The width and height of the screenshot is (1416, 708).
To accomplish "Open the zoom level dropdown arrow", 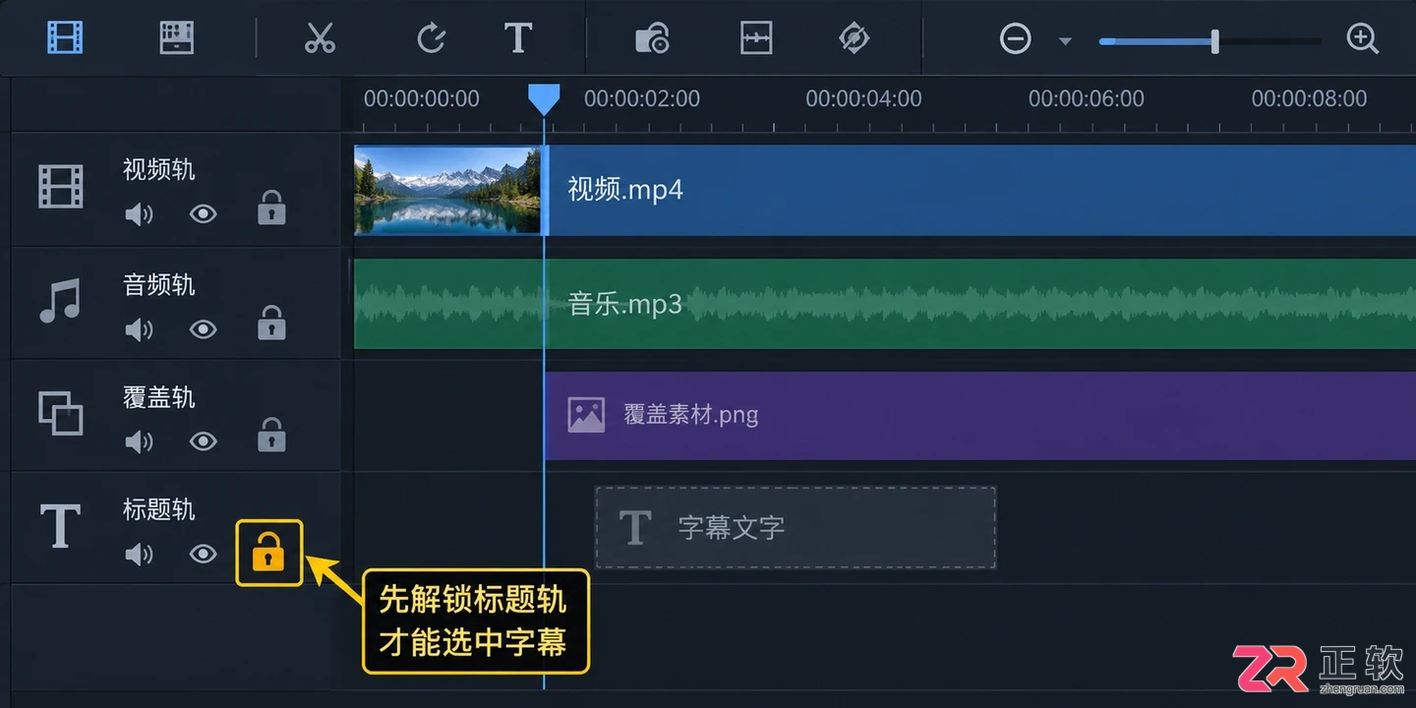I will point(1065,41).
